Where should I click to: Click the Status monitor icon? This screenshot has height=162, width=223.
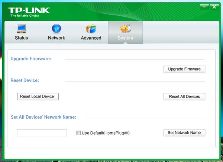click(21, 29)
